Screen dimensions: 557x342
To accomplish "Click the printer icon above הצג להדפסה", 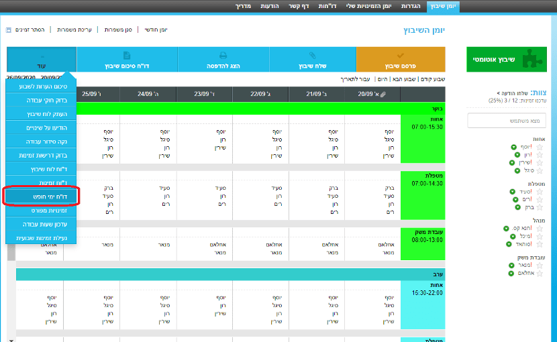I will [223, 55].
